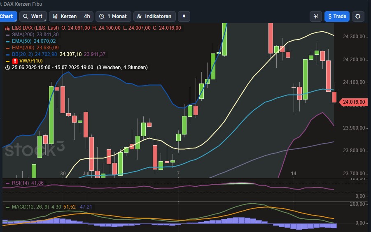Viewport: 371px width, 232px height.
Task: Click the SMA(200) purple color marker
Action: tap(7, 35)
